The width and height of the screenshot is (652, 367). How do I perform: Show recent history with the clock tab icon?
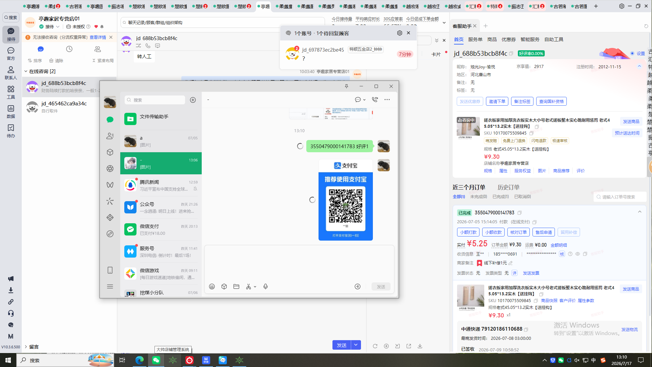69,49
